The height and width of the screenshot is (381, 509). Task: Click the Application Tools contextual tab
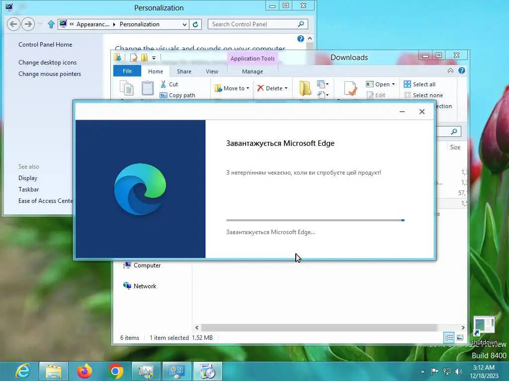(253, 59)
